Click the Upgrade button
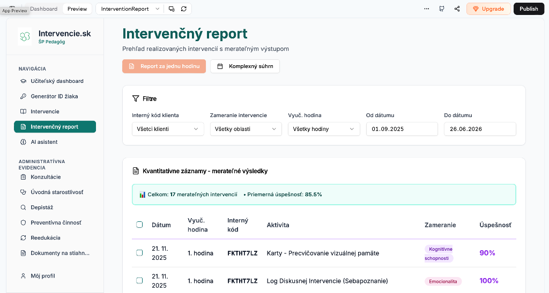The height and width of the screenshot is (293, 549). [488, 9]
